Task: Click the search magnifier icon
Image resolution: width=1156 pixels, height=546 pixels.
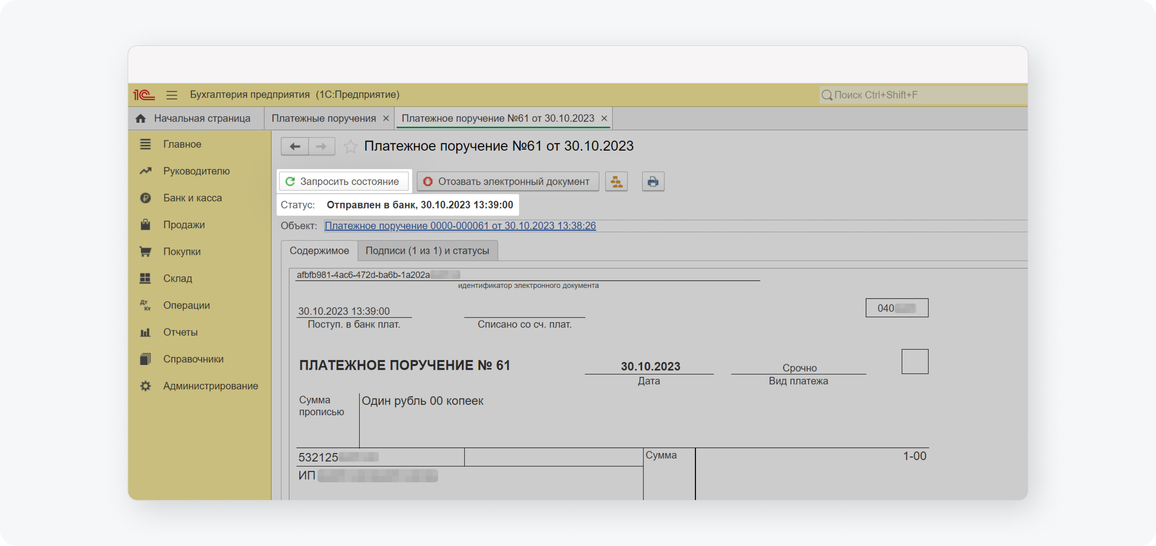Action: tap(827, 95)
